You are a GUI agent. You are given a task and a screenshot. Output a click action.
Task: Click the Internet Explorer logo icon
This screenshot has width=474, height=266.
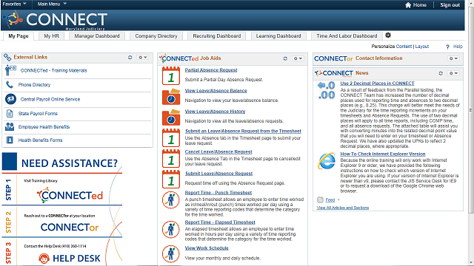click(327, 161)
